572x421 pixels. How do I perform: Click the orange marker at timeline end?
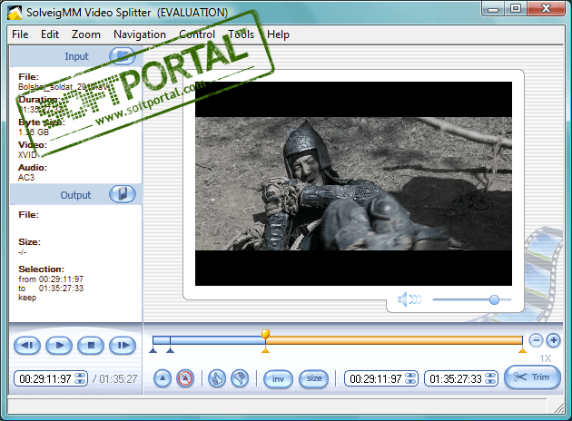(x=522, y=350)
